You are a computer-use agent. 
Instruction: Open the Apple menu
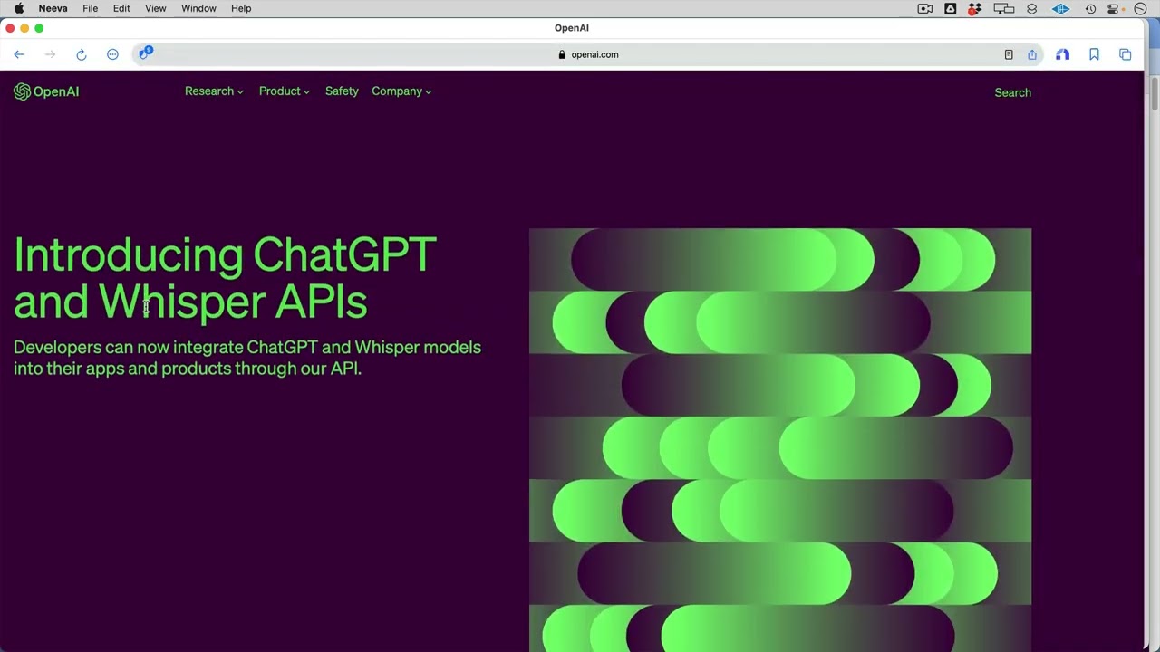click(19, 8)
